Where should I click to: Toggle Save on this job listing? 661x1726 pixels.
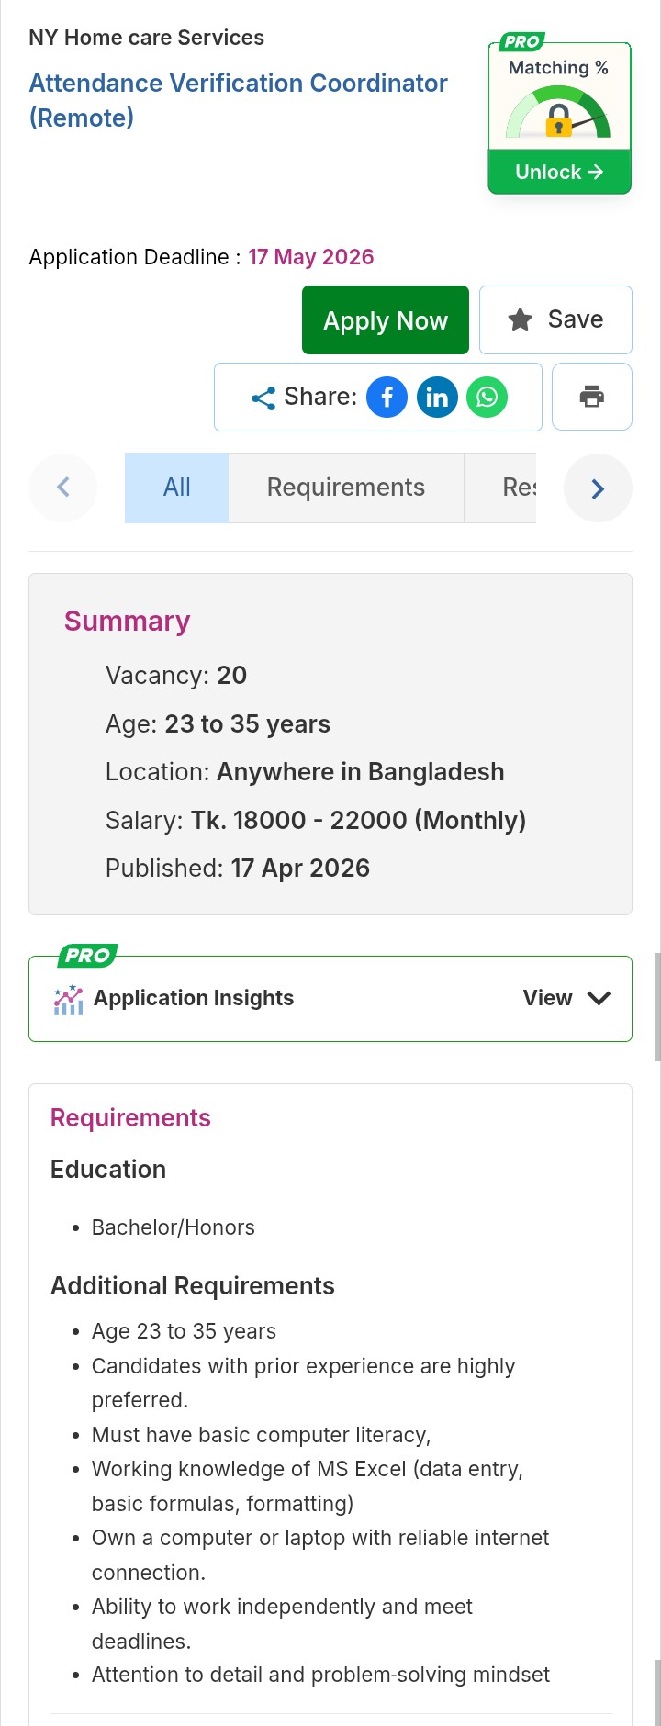coord(555,319)
